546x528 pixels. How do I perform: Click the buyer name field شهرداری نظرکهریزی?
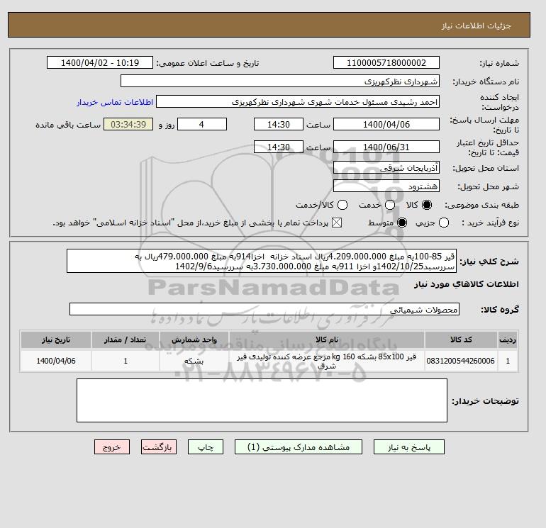pyautogui.click(x=280, y=81)
